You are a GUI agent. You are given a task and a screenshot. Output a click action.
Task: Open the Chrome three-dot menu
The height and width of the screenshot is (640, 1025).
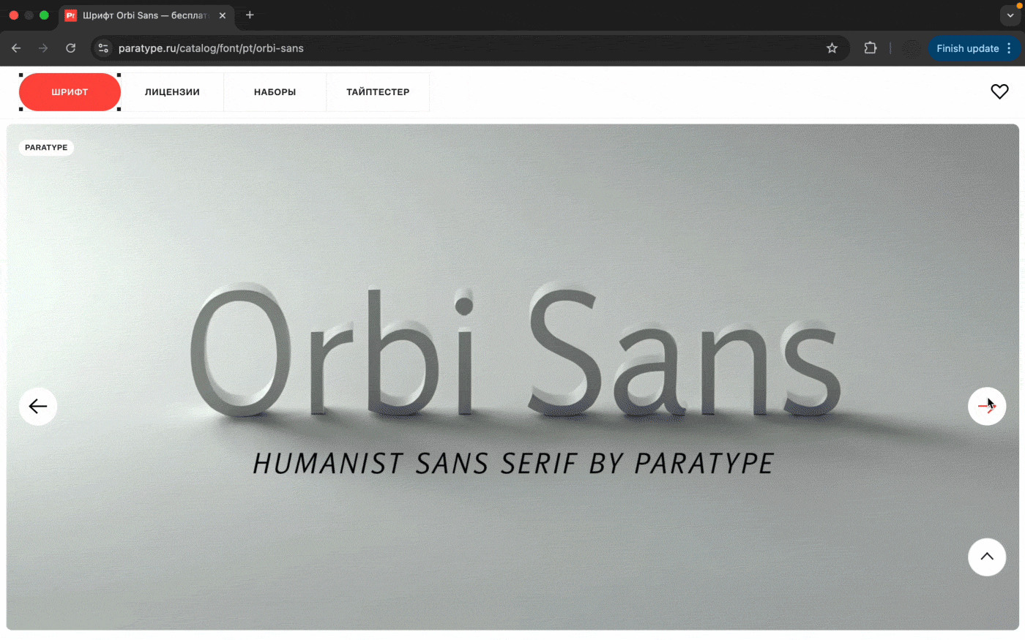tap(1010, 48)
